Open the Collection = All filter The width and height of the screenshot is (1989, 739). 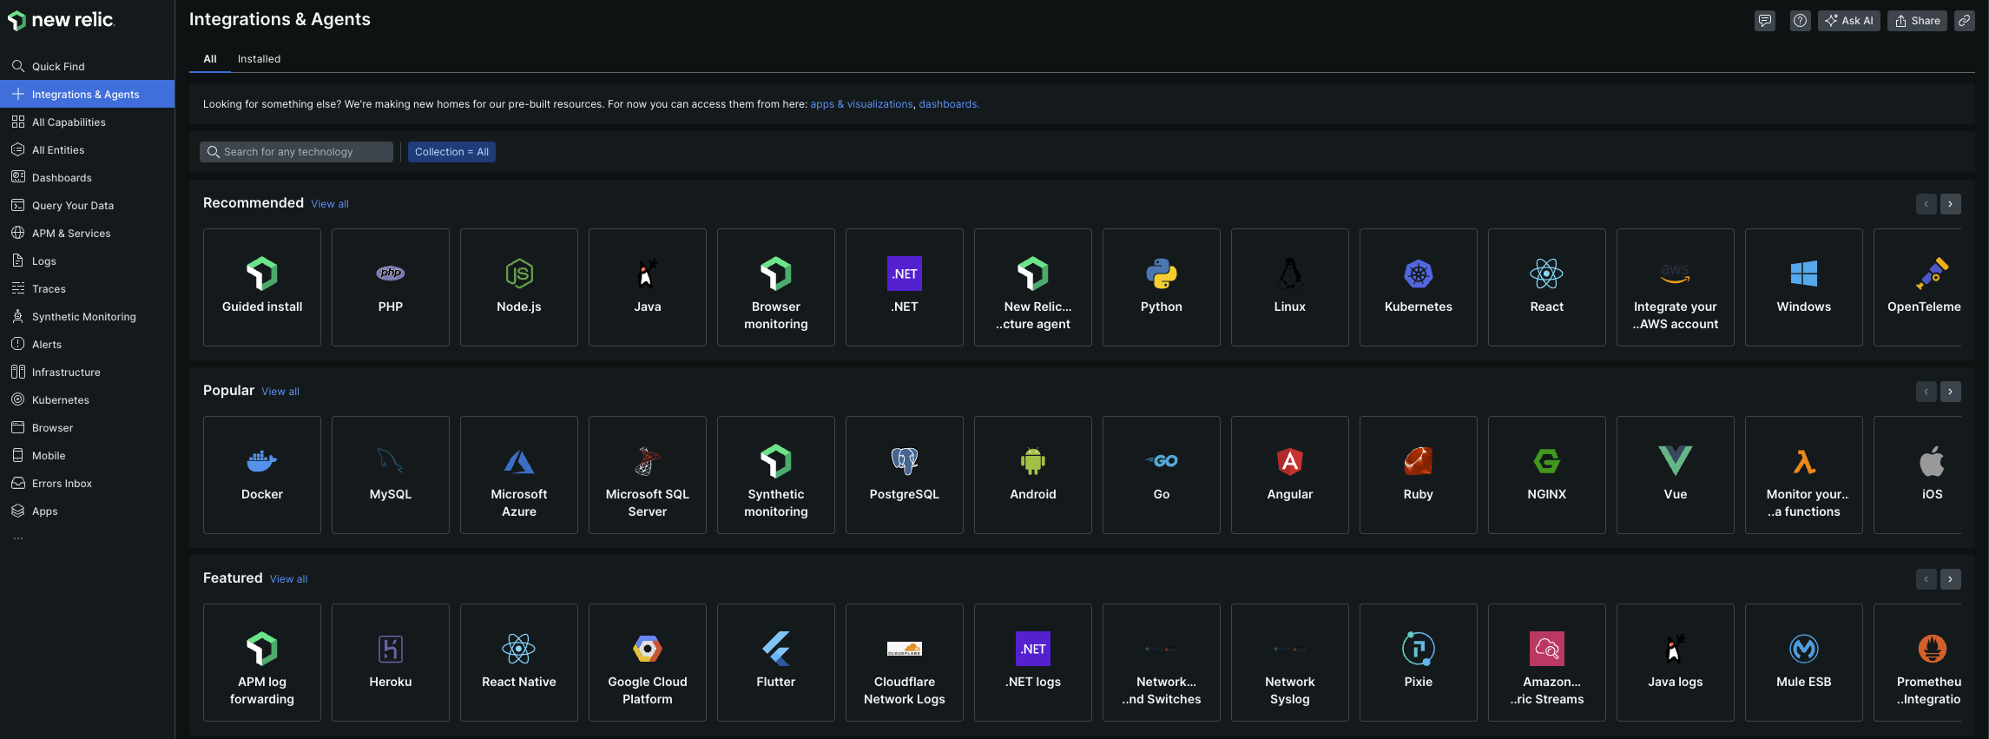point(451,152)
